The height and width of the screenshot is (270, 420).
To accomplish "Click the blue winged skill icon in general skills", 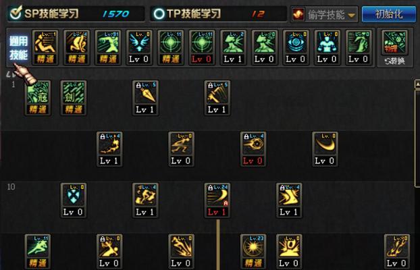I will (x=139, y=47).
